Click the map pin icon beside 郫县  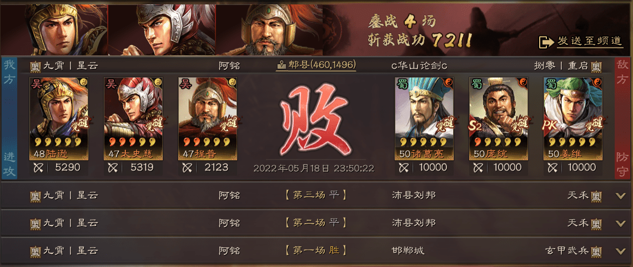282,65
